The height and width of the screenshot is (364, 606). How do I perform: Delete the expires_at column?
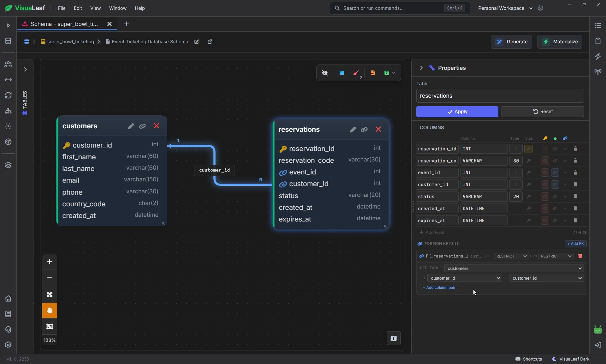click(x=575, y=221)
